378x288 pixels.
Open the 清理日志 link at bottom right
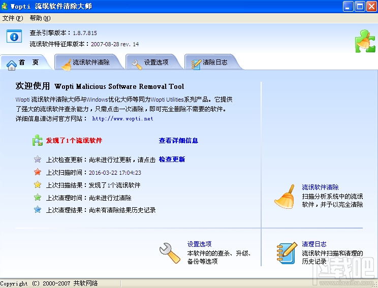314,244
